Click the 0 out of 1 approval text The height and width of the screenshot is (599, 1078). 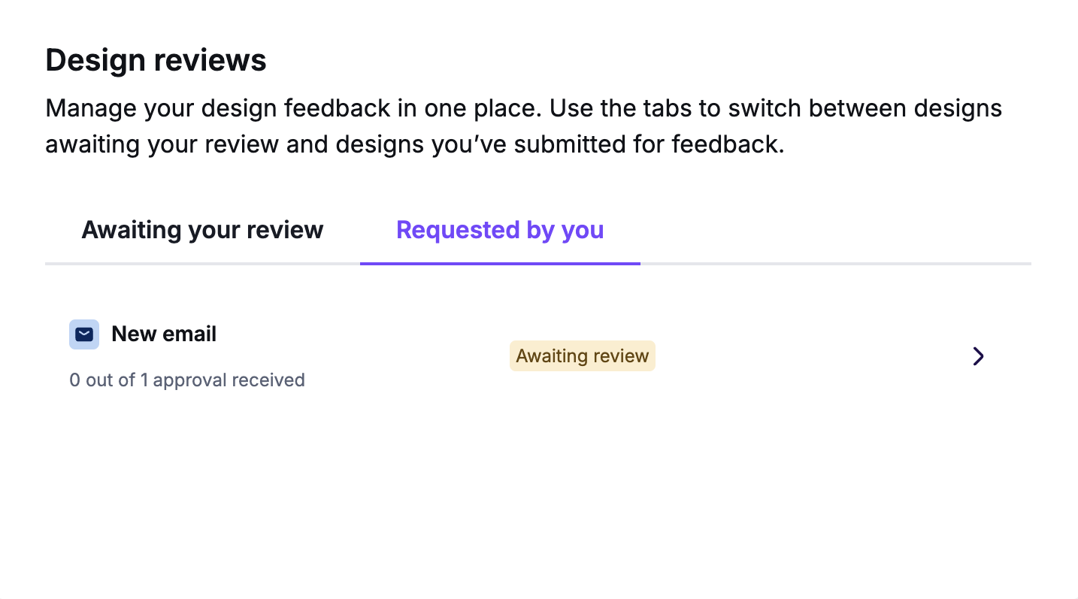[x=187, y=380]
